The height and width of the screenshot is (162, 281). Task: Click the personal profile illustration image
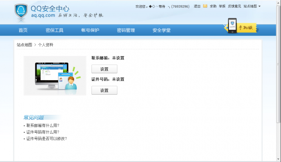[x=55, y=76]
